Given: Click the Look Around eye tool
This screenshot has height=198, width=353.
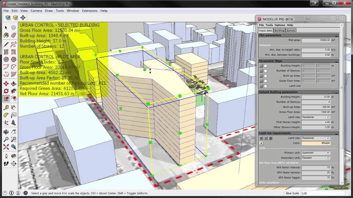Looking at the screenshot, I should 14,156.
